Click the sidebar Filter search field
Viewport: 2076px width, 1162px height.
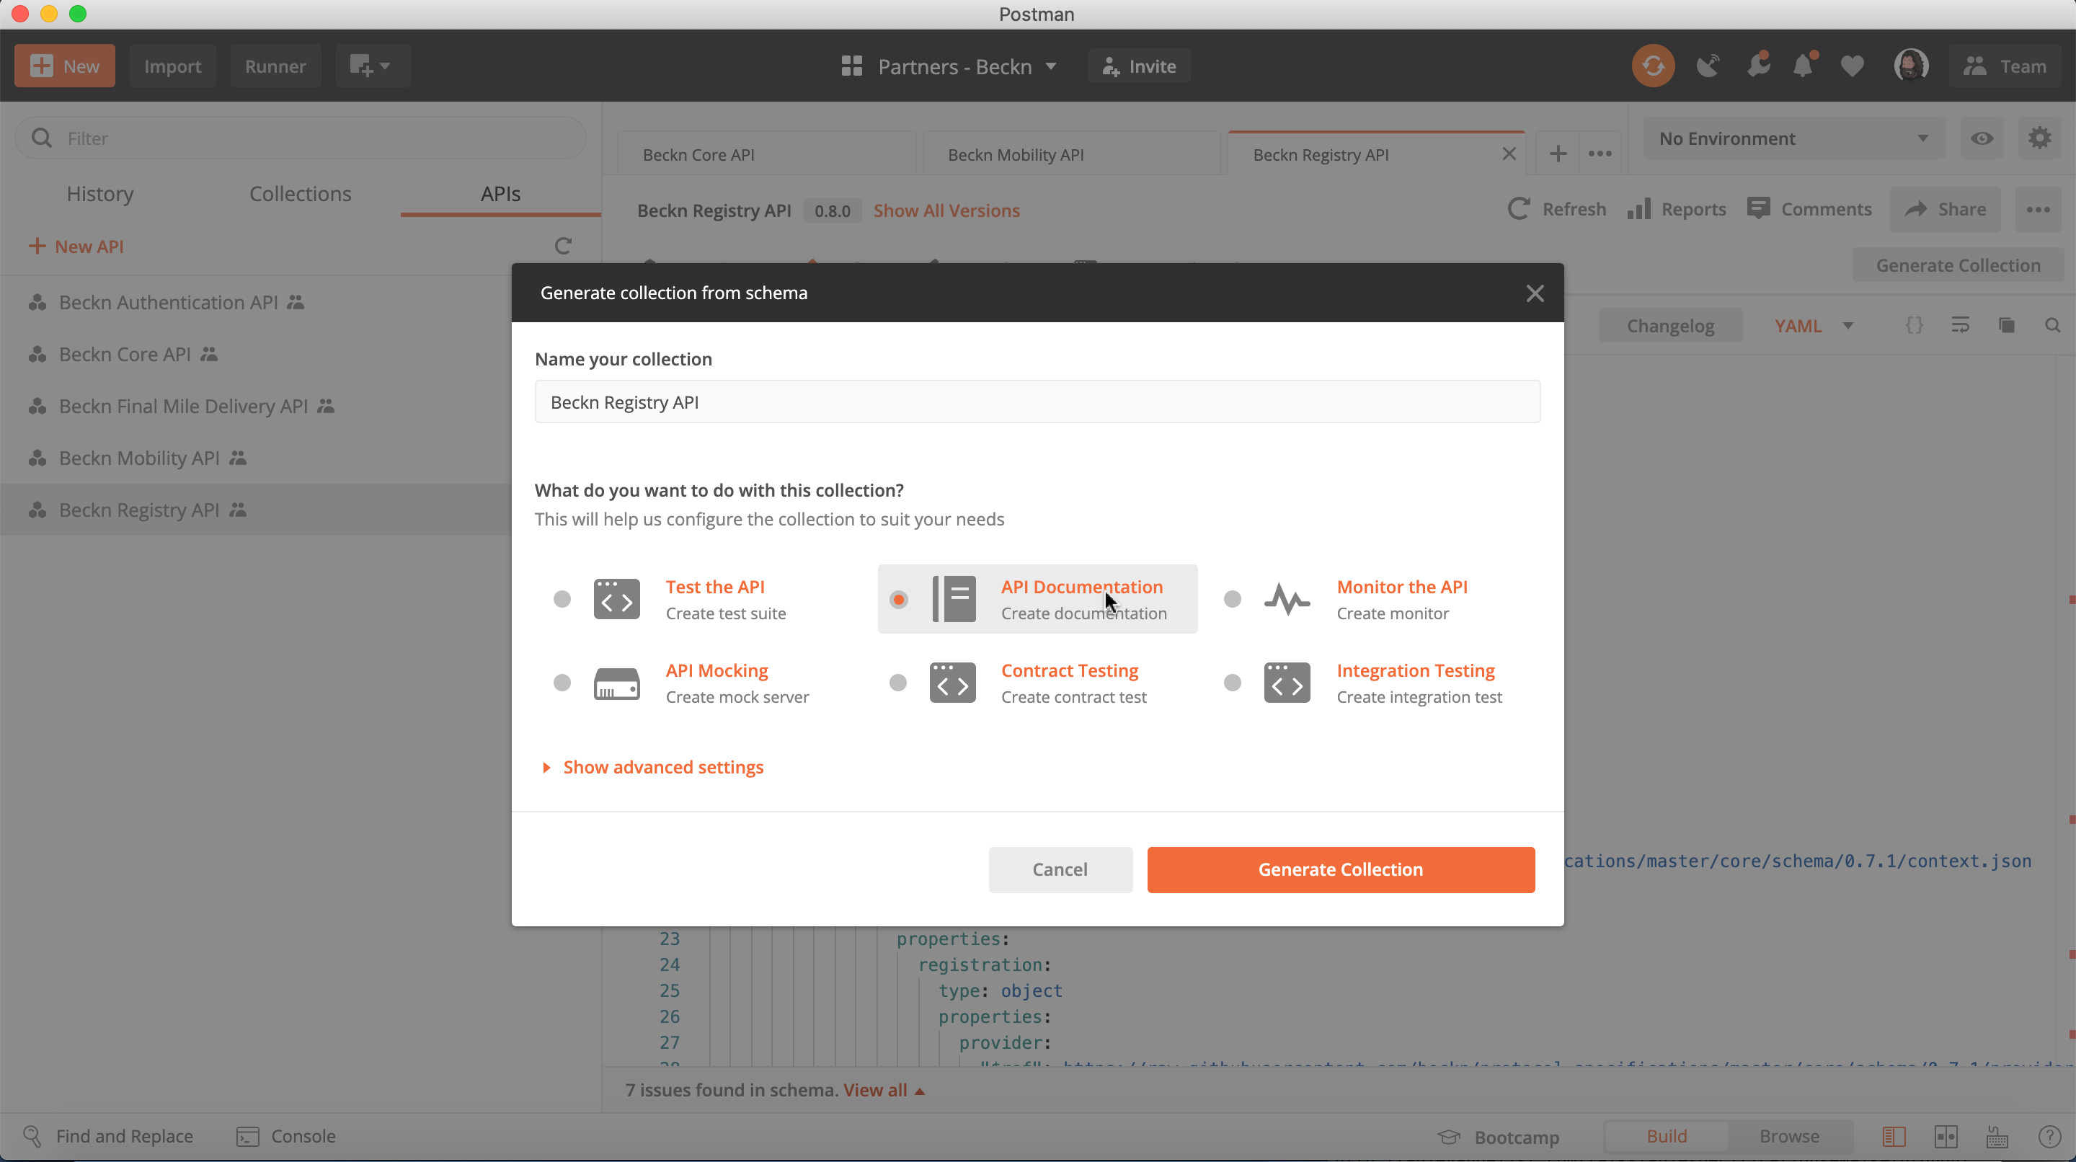click(301, 138)
